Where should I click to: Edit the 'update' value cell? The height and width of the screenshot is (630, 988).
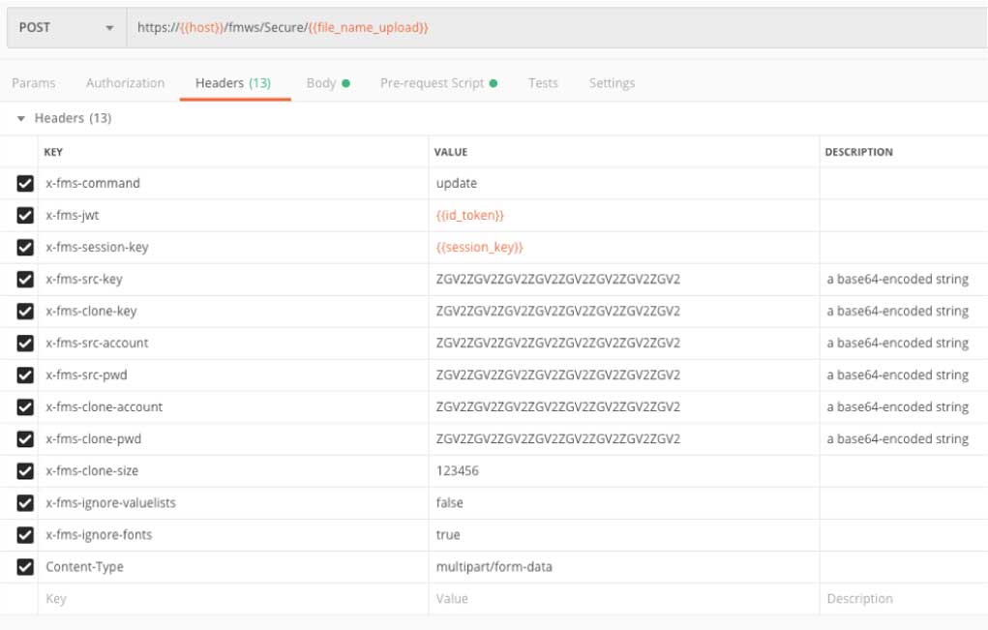coord(624,183)
